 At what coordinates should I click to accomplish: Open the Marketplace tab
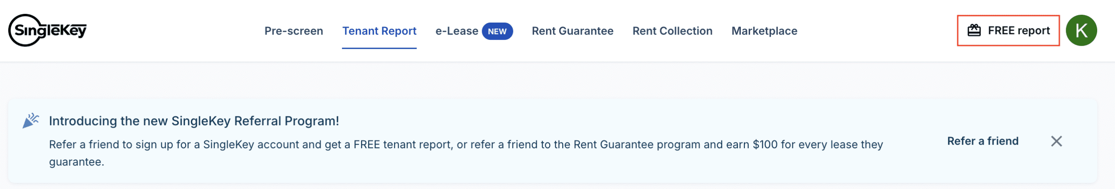click(764, 31)
